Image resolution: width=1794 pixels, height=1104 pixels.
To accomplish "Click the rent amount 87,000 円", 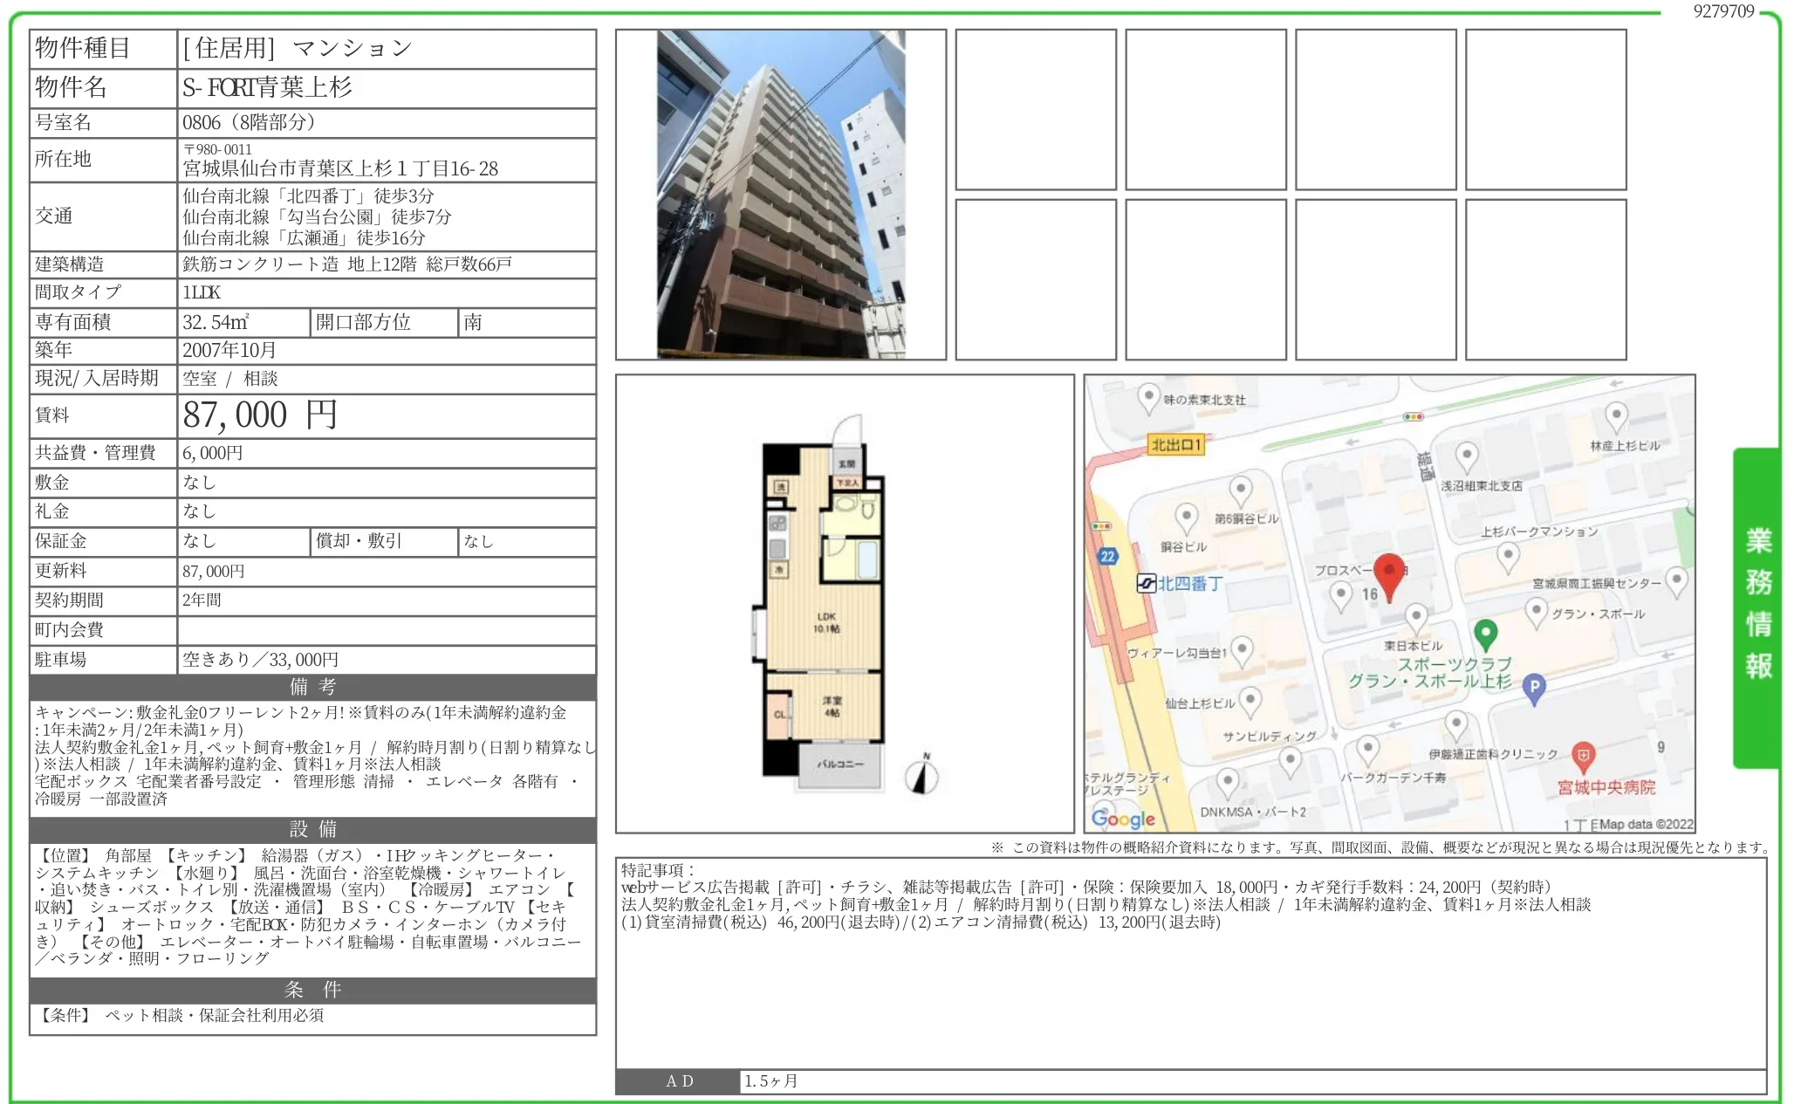I will click(x=260, y=415).
